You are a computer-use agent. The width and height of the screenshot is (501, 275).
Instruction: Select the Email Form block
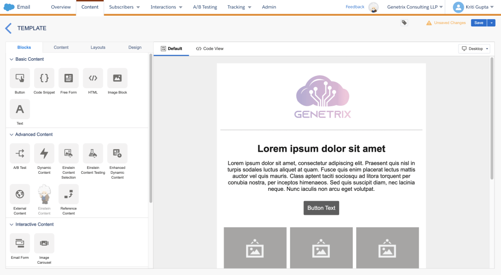pyautogui.click(x=20, y=243)
